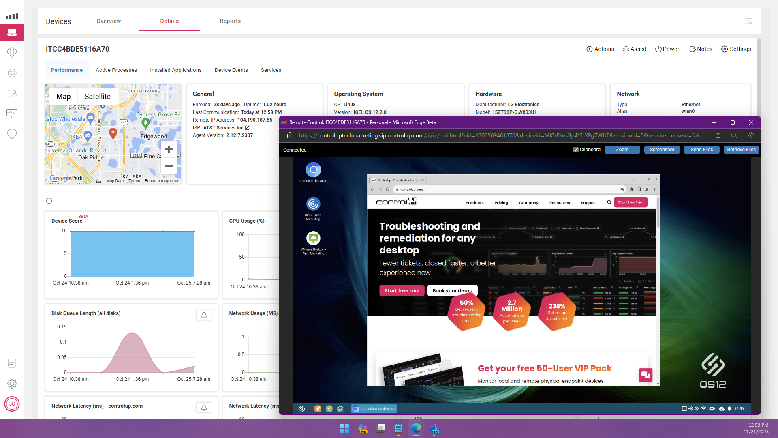Open the VMware Horizon Tech Marketing desktop icon
The height and width of the screenshot is (438, 778).
[313, 238]
